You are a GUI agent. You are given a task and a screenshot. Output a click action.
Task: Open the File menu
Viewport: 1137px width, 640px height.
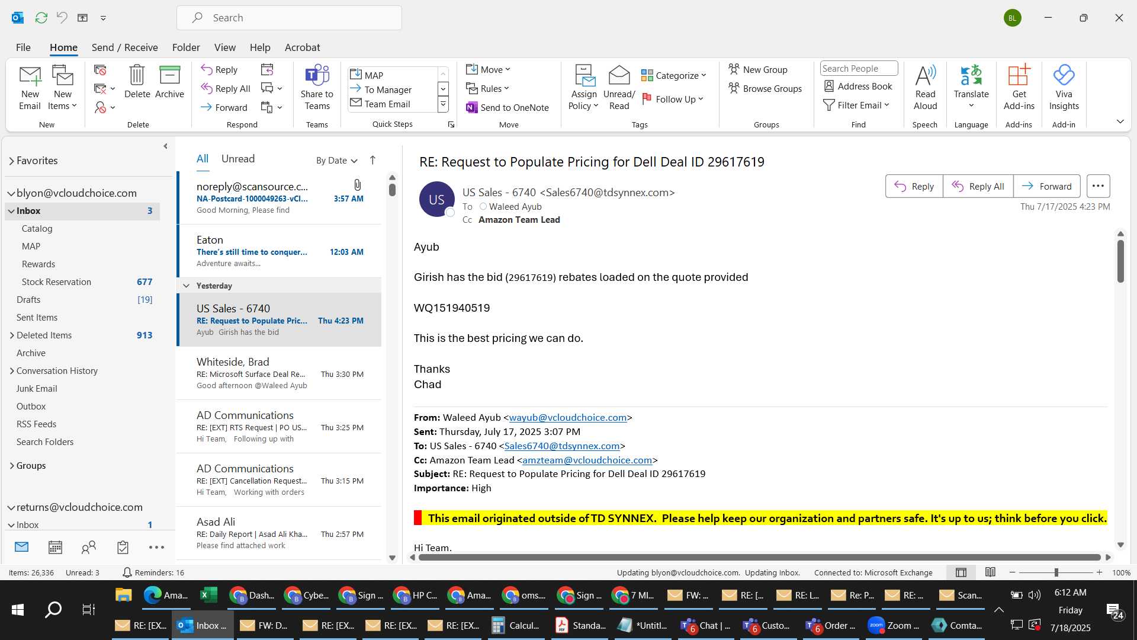click(23, 47)
